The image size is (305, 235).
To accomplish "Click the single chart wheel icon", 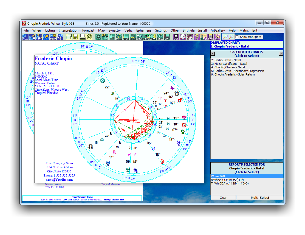I will 98,37.
